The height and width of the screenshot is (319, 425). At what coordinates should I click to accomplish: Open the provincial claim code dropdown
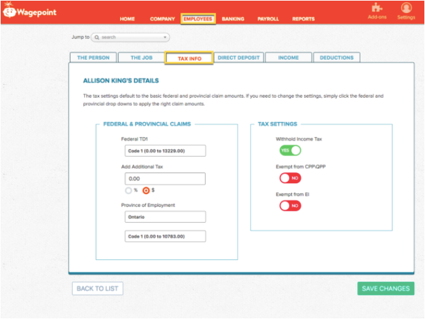click(x=165, y=236)
